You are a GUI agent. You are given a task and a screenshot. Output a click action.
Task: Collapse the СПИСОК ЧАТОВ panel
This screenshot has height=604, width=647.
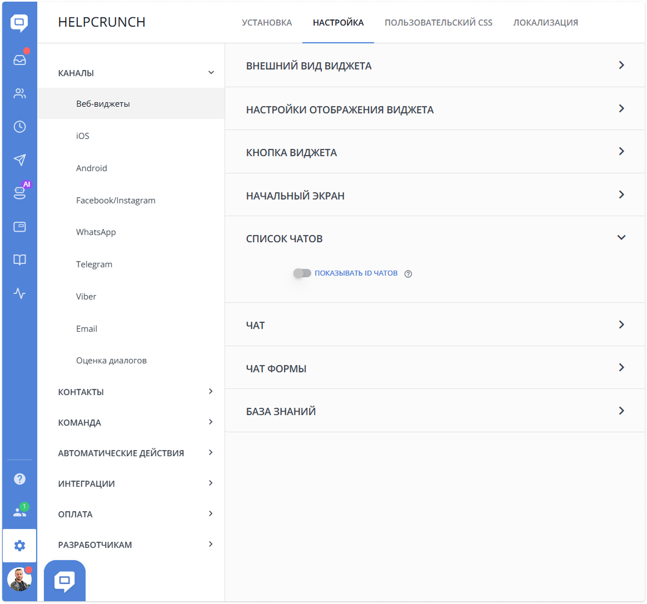coord(621,237)
